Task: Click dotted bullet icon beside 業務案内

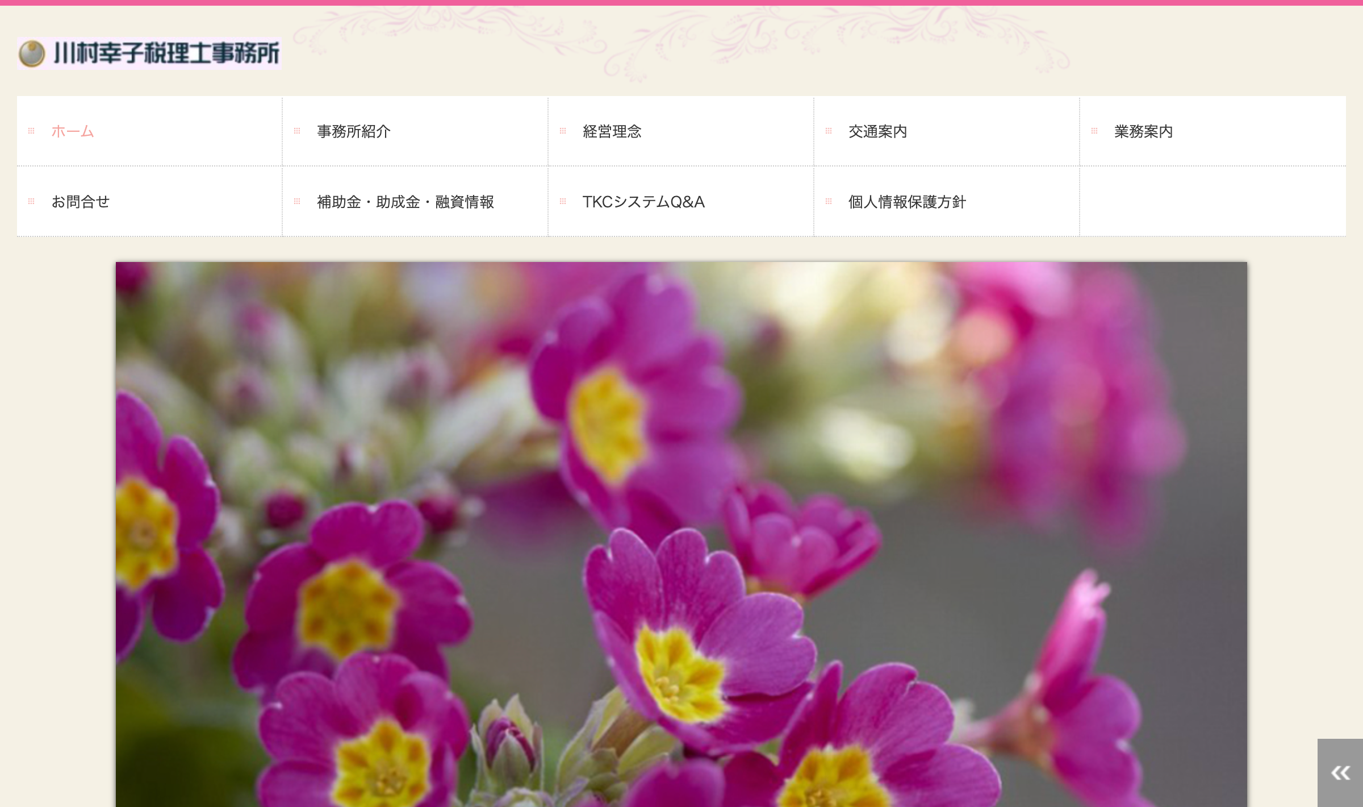Action: 1094,131
